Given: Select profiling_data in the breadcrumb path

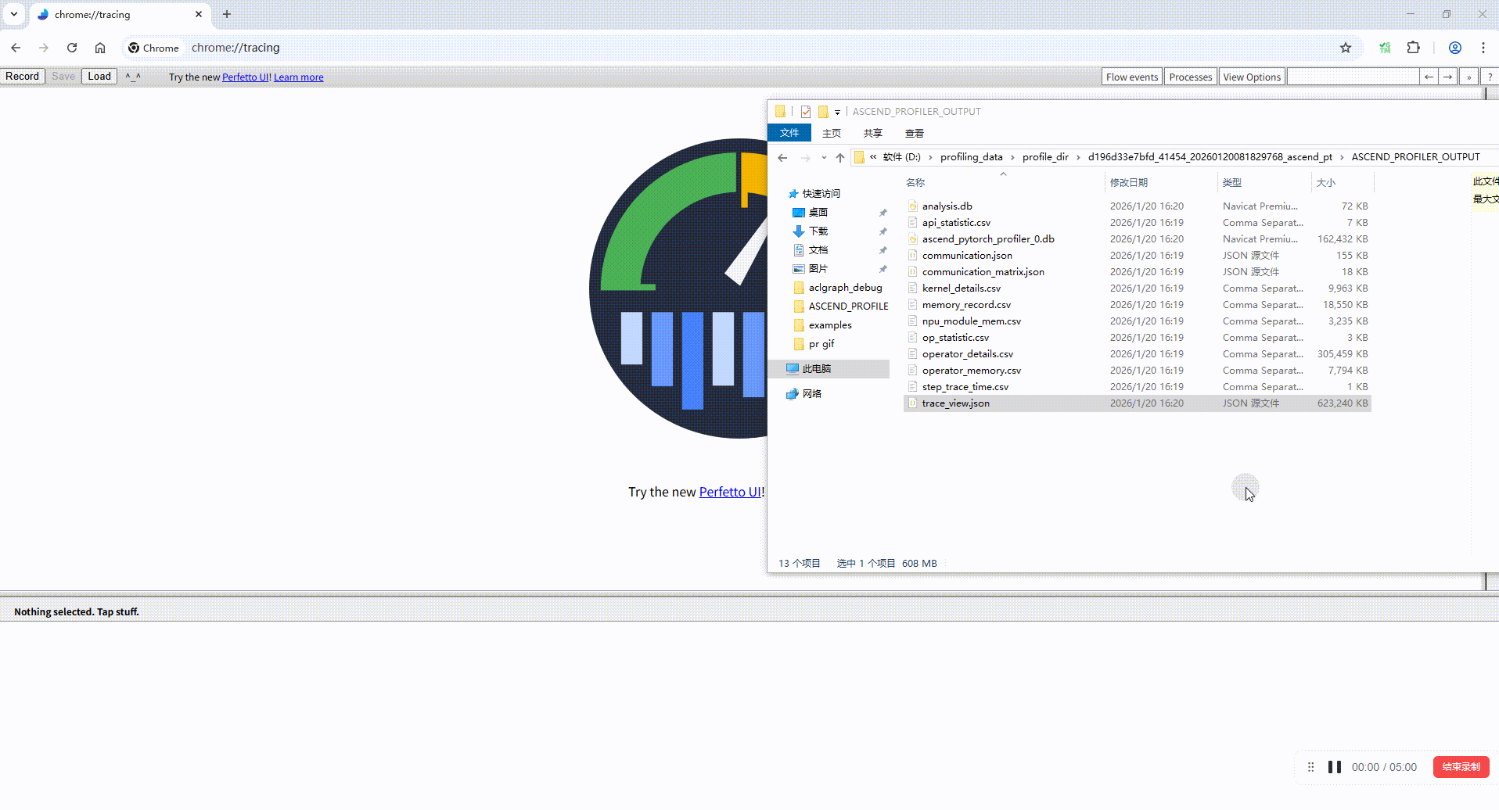Looking at the screenshot, I should tap(971, 157).
